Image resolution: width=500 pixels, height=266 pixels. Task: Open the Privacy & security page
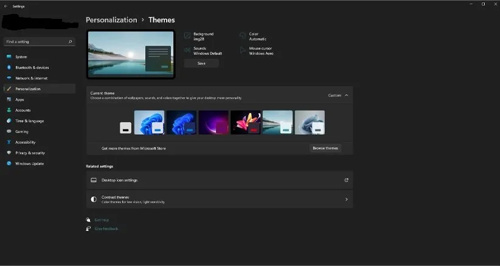(x=30, y=153)
